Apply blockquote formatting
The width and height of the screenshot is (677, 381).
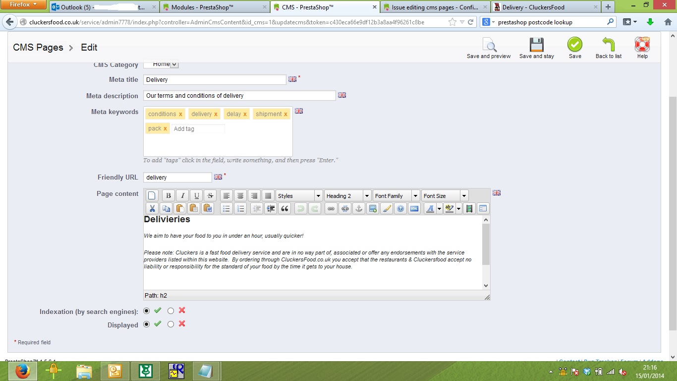coord(284,209)
